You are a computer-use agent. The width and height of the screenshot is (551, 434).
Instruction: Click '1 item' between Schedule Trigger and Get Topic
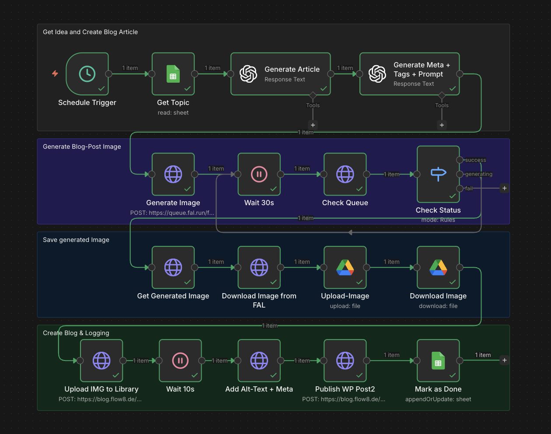tap(130, 68)
